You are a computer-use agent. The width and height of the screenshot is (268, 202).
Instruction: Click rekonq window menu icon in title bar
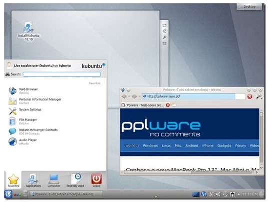click(123, 90)
